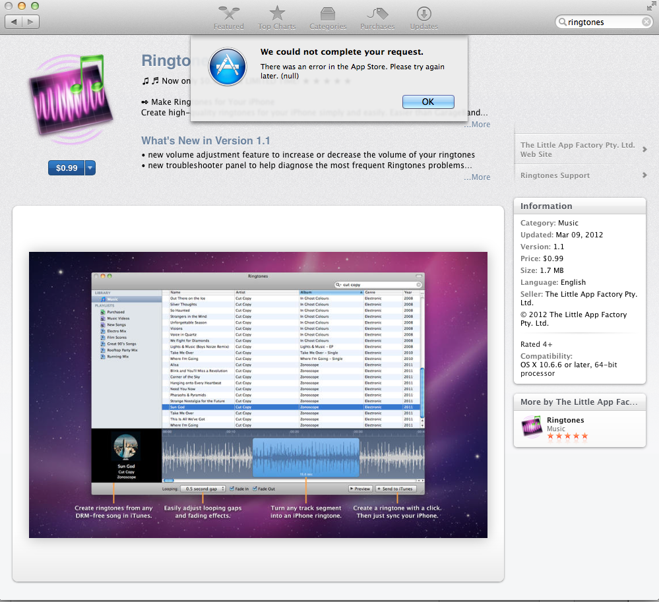Click the Price: $0.99 info line
Screen dimensions: 659x602
pyautogui.click(x=542, y=258)
